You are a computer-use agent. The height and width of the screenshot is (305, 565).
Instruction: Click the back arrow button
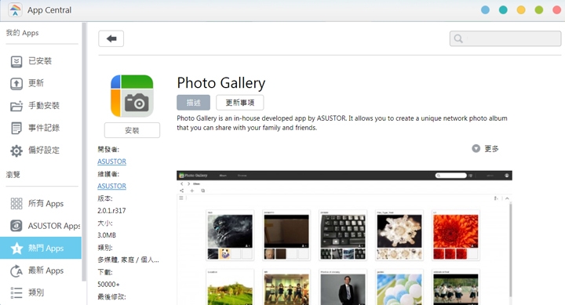(x=111, y=38)
